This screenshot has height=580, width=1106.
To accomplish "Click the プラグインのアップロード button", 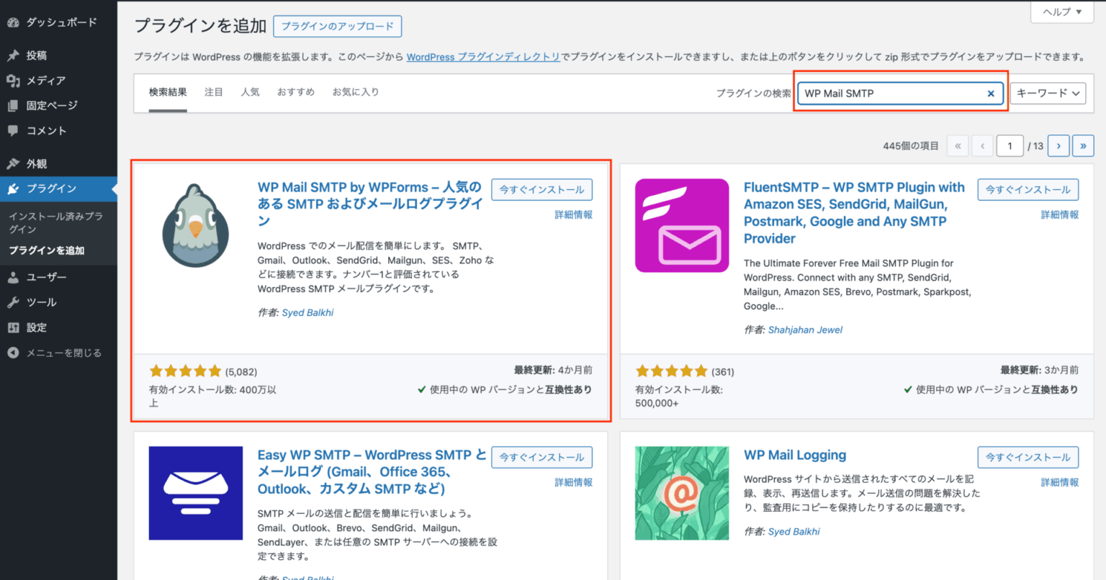I will pyautogui.click(x=338, y=27).
